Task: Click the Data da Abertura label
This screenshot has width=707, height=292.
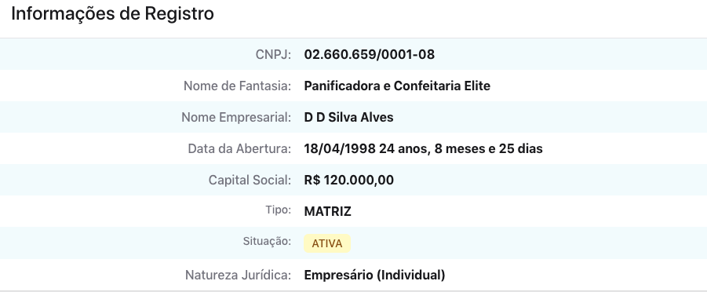Action: 239,148
